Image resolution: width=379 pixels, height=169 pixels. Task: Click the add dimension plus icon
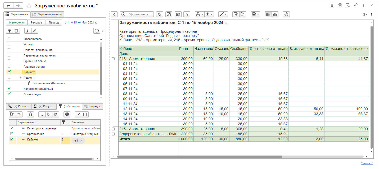coord(10,31)
